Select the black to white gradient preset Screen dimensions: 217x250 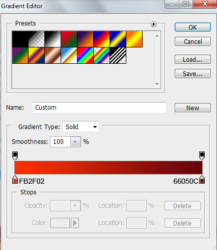point(52,39)
